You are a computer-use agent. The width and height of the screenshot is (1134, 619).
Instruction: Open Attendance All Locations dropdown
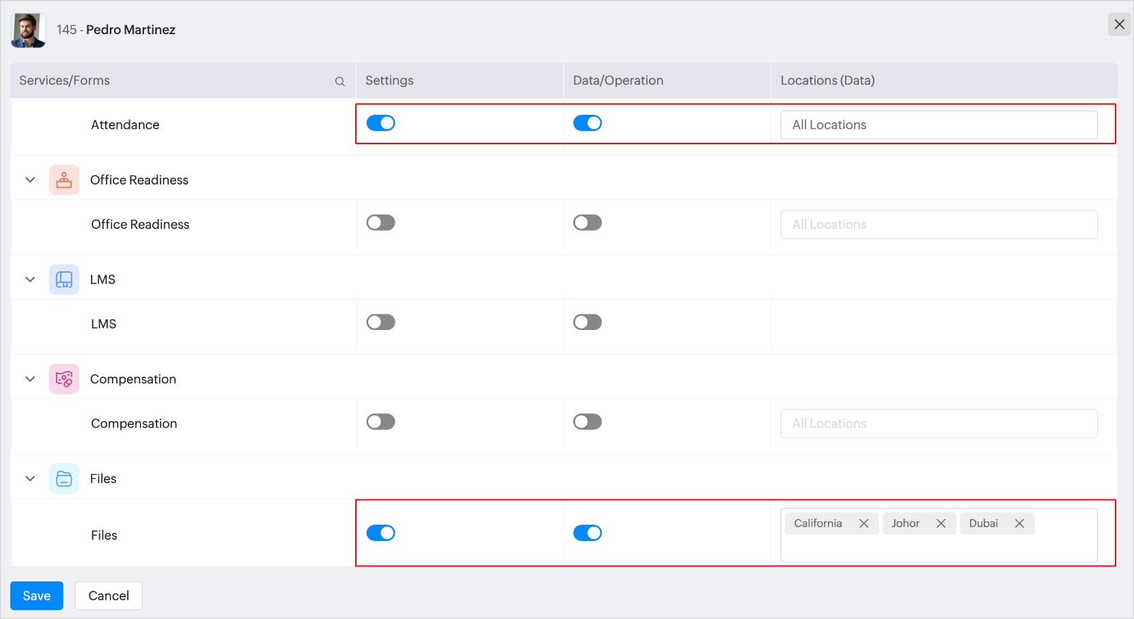pos(939,125)
